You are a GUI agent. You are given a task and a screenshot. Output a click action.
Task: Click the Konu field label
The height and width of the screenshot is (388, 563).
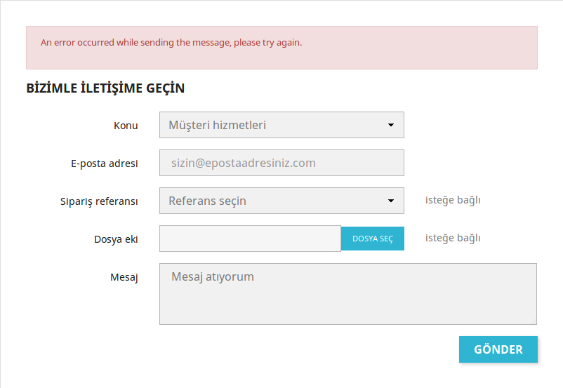[x=126, y=126]
